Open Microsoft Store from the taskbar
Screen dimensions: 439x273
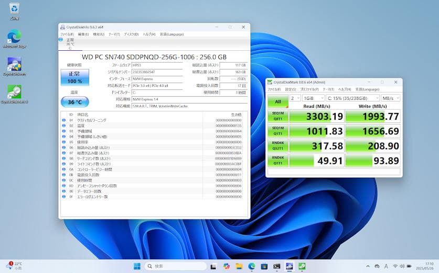[264, 266]
